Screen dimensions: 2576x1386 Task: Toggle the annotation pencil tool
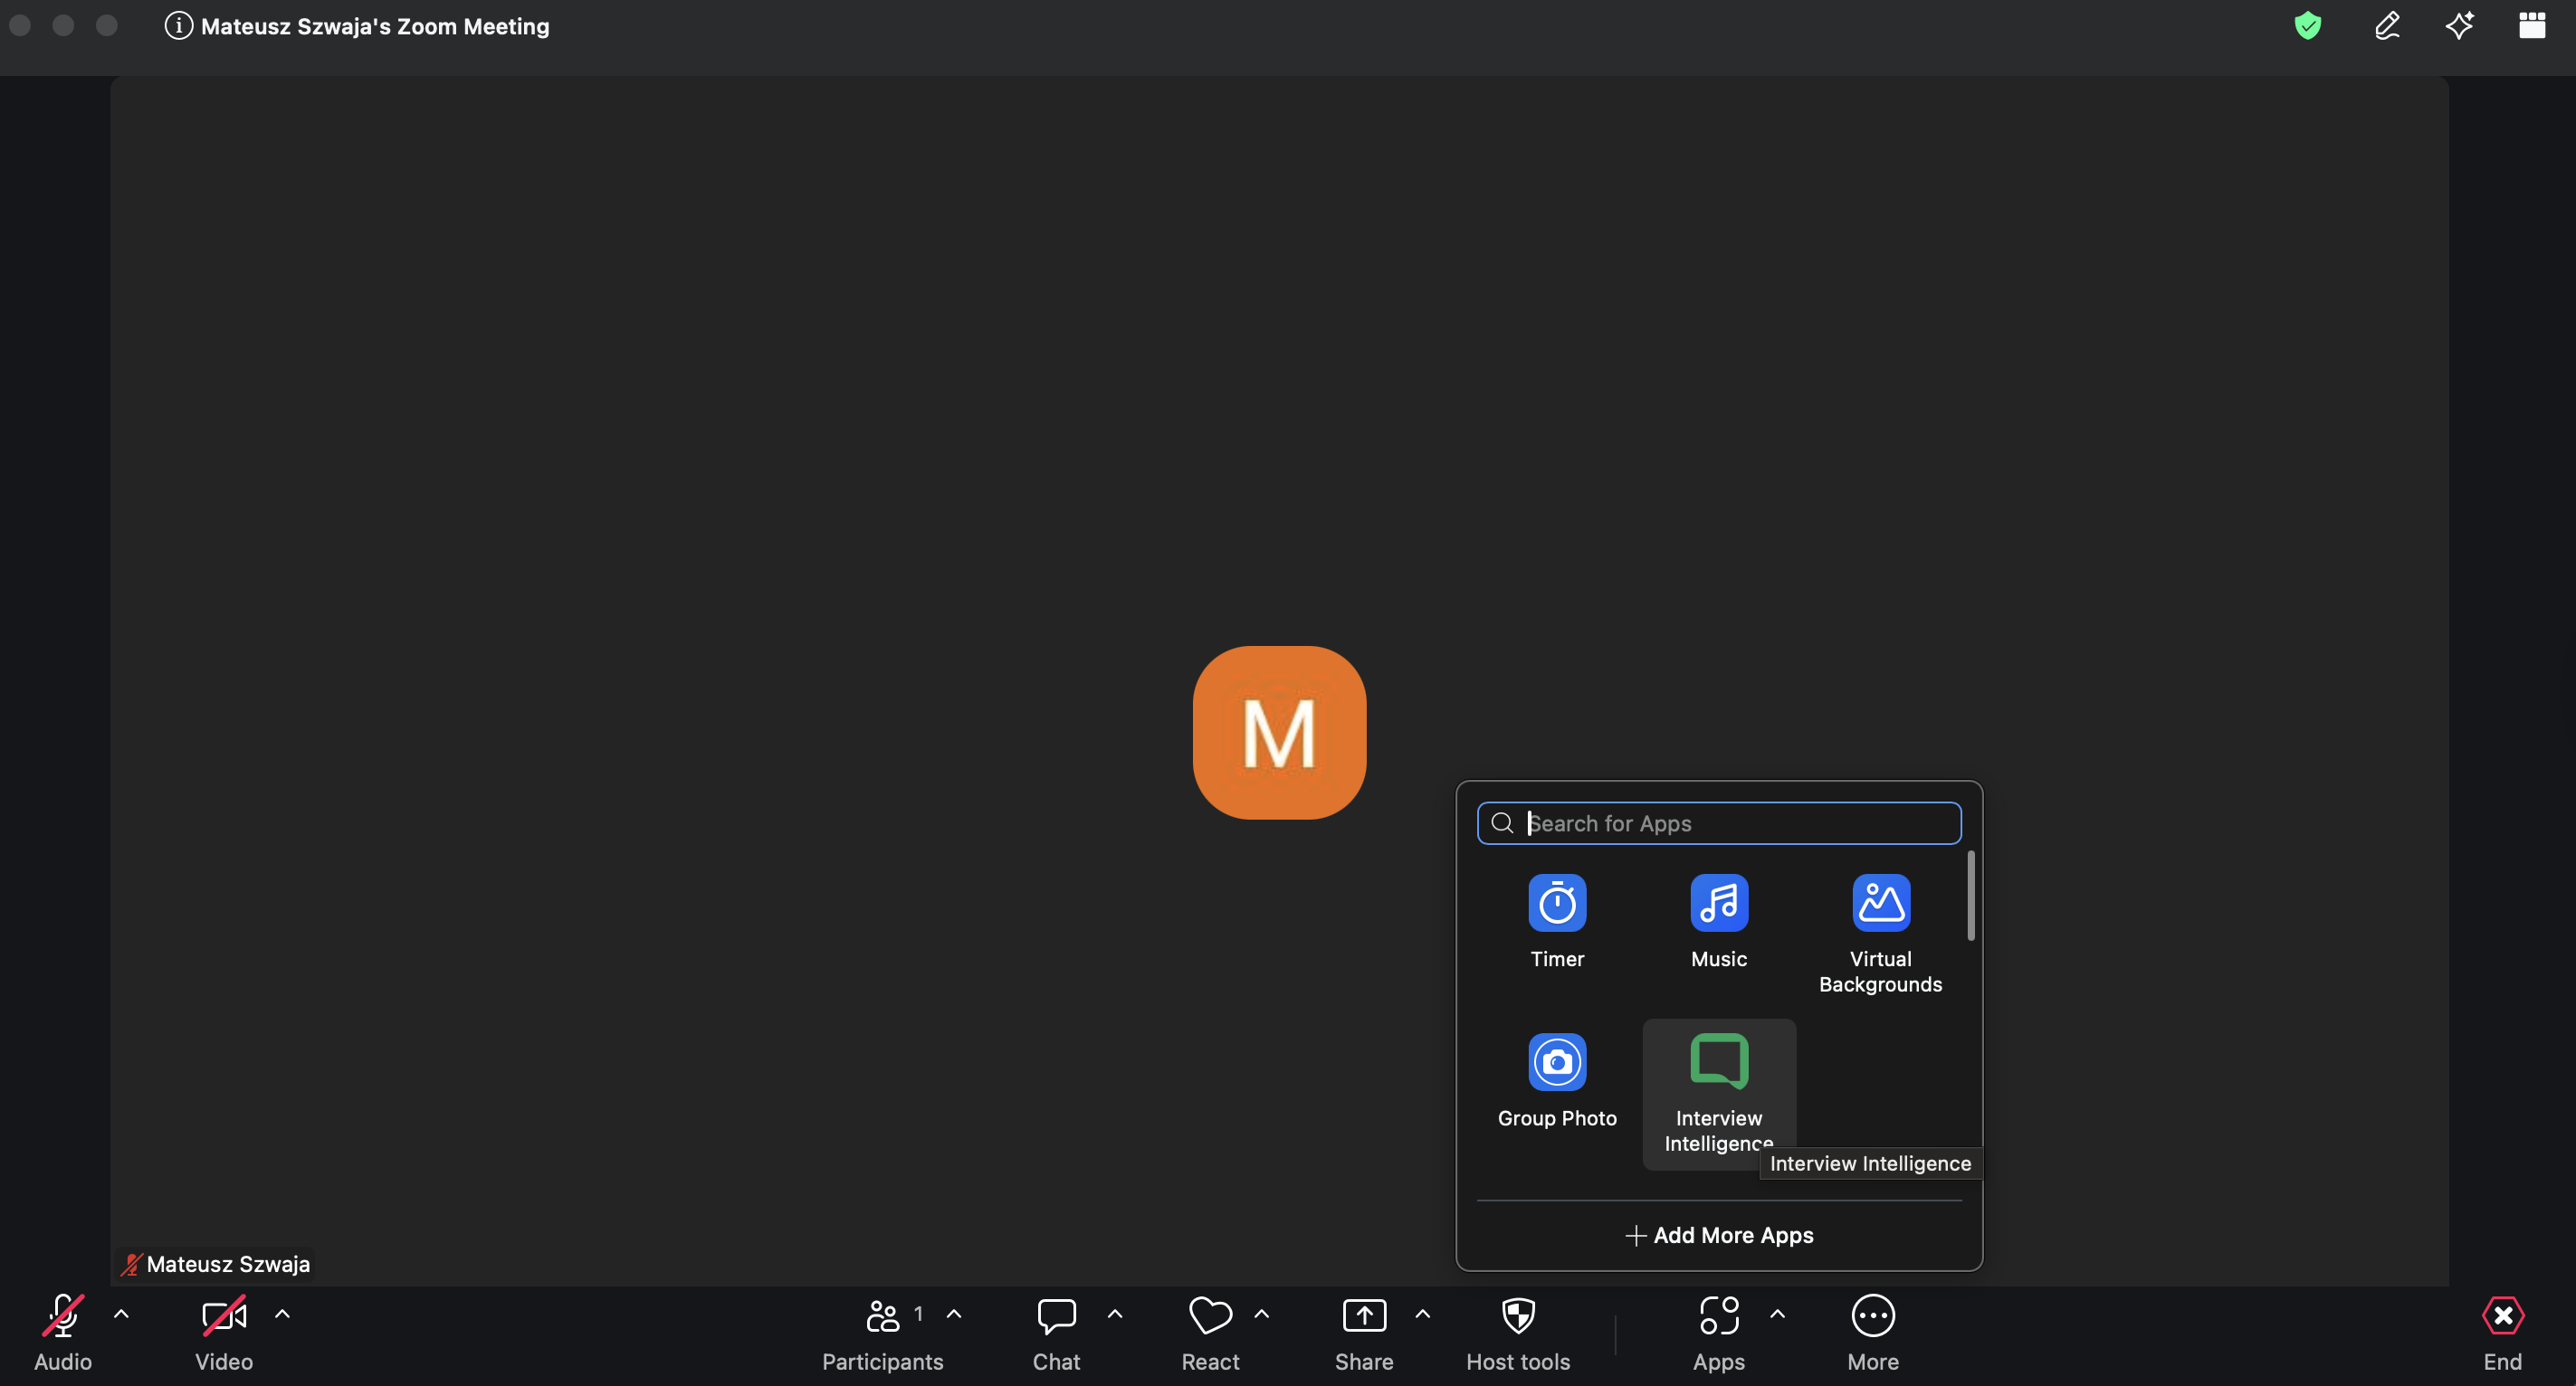point(2388,25)
